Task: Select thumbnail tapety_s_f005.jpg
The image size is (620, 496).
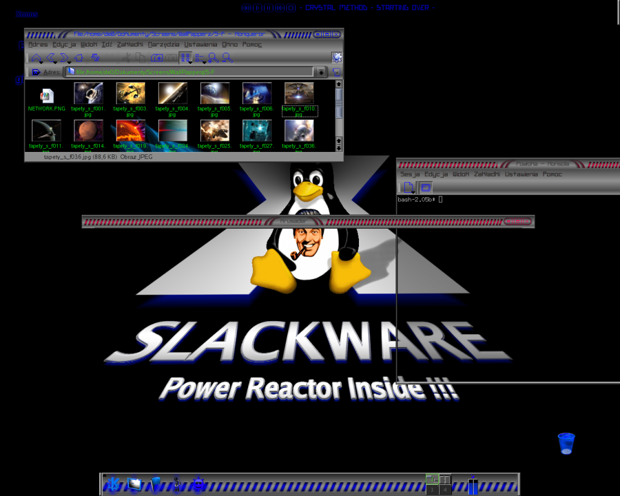Action: pyautogui.click(x=215, y=94)
